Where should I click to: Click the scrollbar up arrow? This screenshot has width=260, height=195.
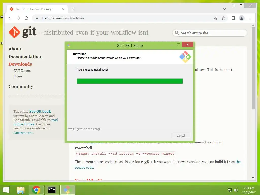pos(253,25)
